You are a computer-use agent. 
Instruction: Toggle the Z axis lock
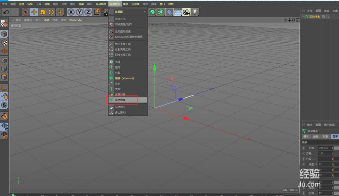pos(88,12)
